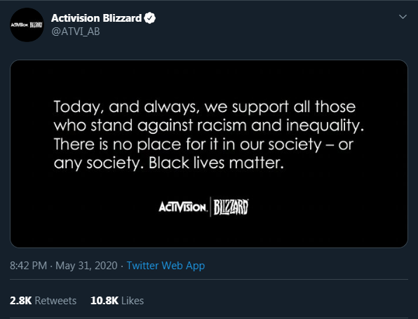
Task: Click the Activision wordmark in profile avatar
Action: point(19,25)
